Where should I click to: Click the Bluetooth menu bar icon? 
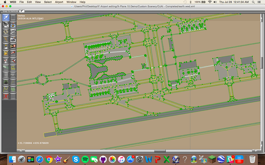coord(190,2)
